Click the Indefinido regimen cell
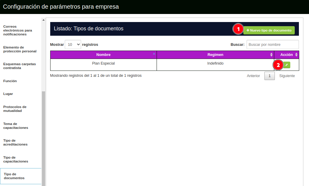This screenshot has height=186, width=309. click(x=215, y=65)
